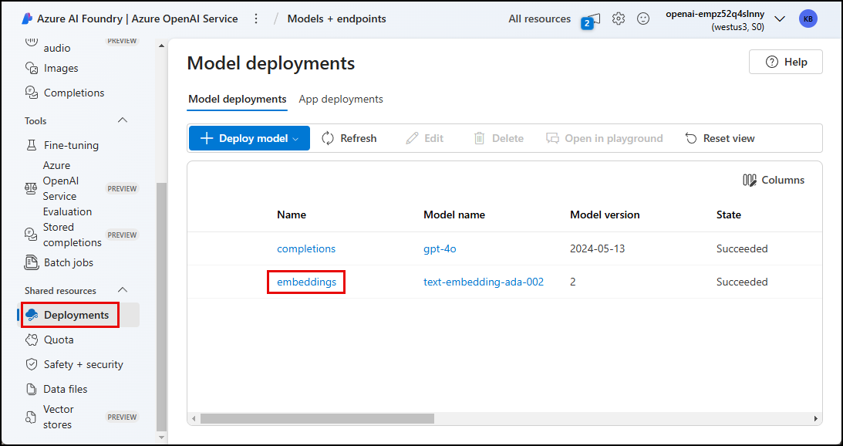Screen dimensions: 843x446
Task: Open Batch jobs in the sidebar
Action: pyautogui.click(x=69, y=262)
